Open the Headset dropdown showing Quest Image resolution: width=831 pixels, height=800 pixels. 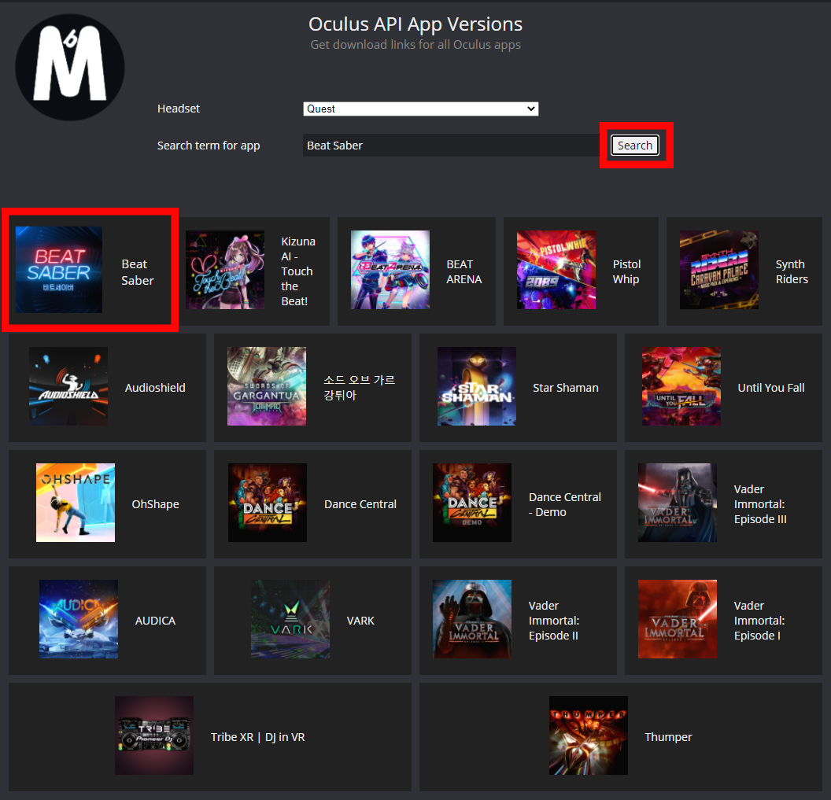click(x=421, y=109)
